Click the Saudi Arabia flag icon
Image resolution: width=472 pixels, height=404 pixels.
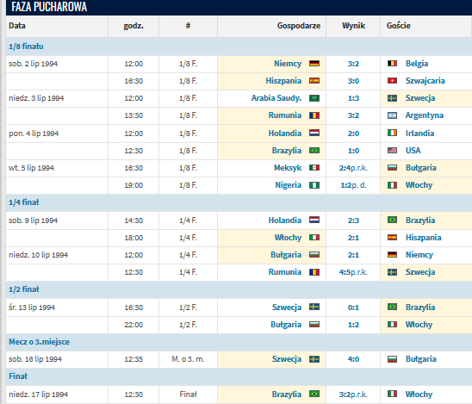tap(314, 98)
